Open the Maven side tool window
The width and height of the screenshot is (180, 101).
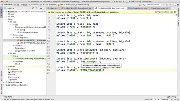coord(179,23)
